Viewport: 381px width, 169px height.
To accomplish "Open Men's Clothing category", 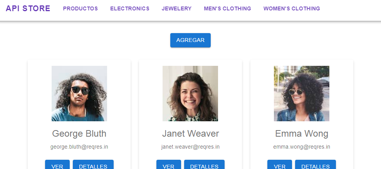I will 227,8.
